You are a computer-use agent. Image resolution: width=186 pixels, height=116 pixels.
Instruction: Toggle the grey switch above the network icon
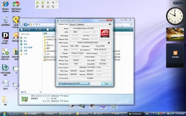[48, 2]
